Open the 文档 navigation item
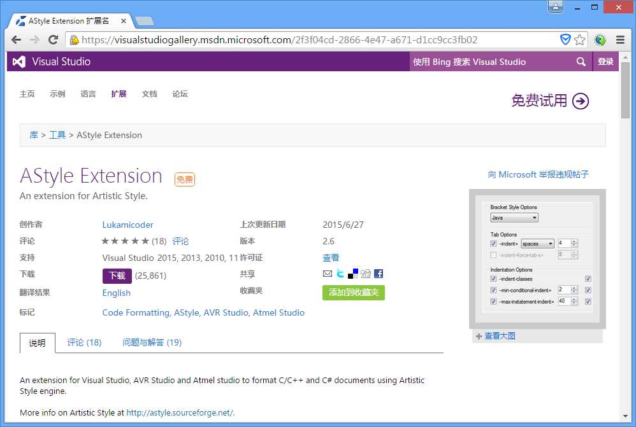636x427 pixels. (149, 94)
